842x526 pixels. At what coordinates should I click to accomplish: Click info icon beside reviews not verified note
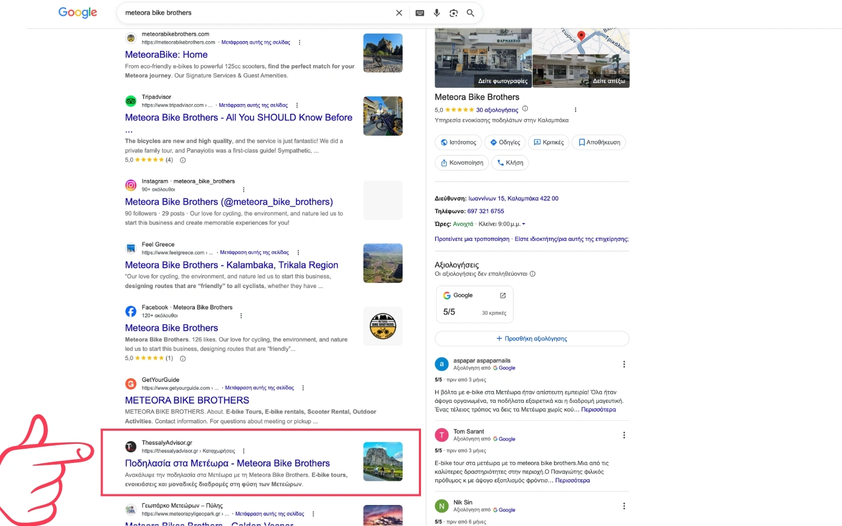tap(533, 274)
